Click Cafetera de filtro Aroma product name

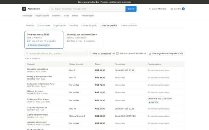38,99
